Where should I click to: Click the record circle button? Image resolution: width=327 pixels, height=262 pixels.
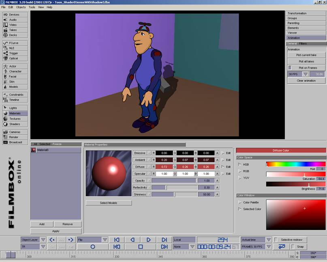pos(93,247)
